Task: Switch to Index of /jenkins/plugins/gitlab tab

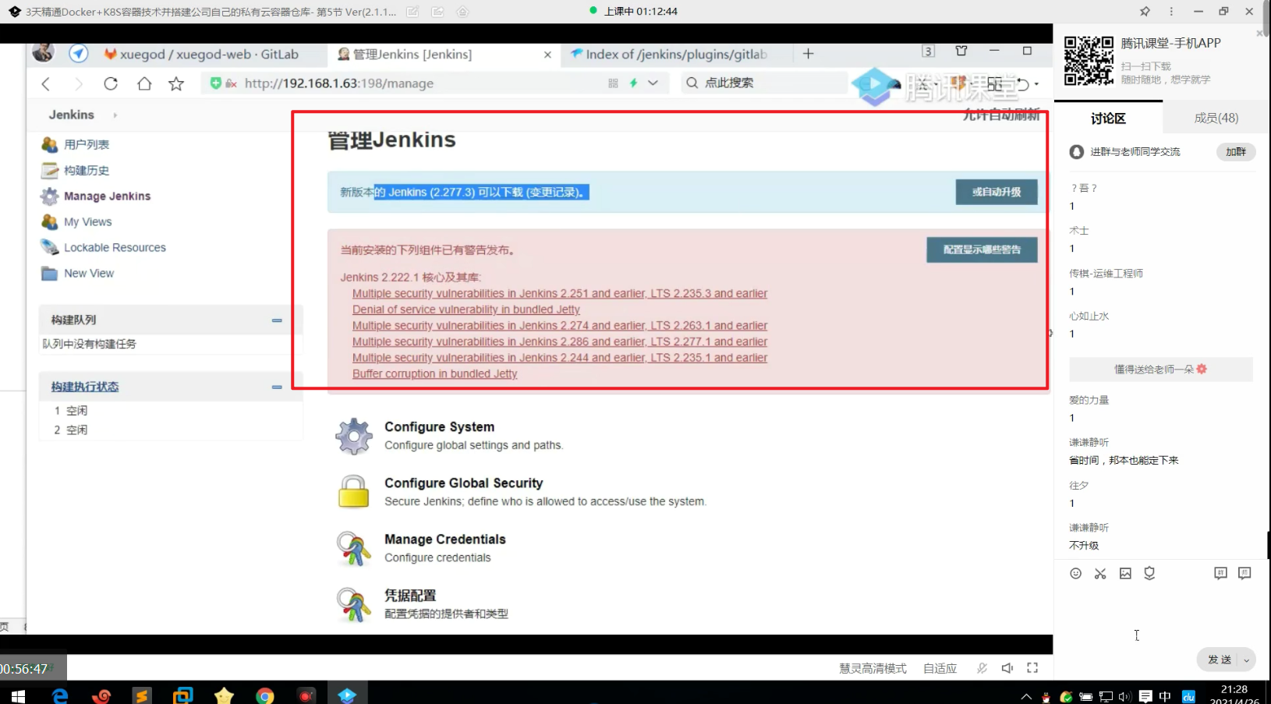Action: pyautogui.click(x=675, y=54)
